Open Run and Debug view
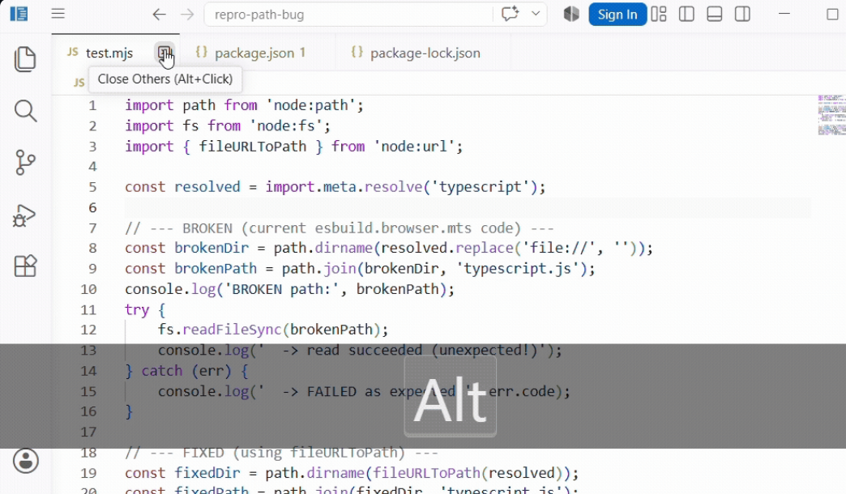Viewport: 846px width, 494px height. point(24,215)
